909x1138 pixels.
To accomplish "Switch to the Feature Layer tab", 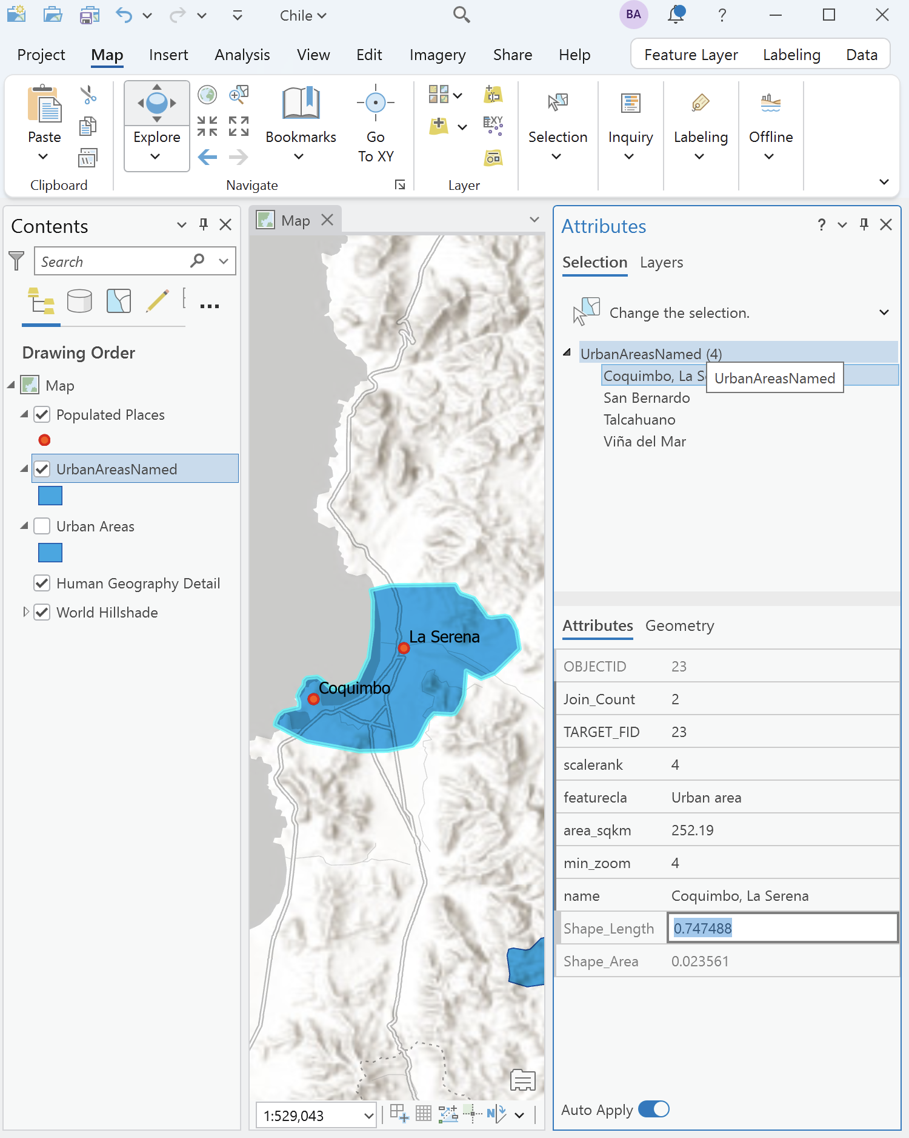I will point(691,55).
